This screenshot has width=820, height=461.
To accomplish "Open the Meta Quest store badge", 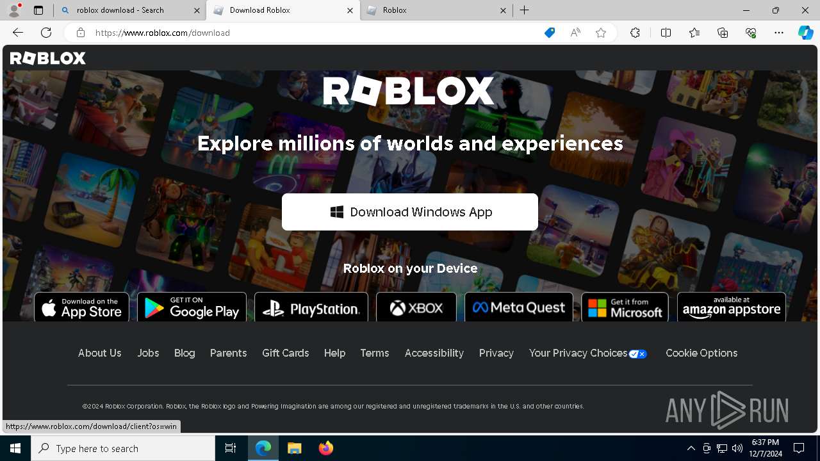I will [519, 308].
